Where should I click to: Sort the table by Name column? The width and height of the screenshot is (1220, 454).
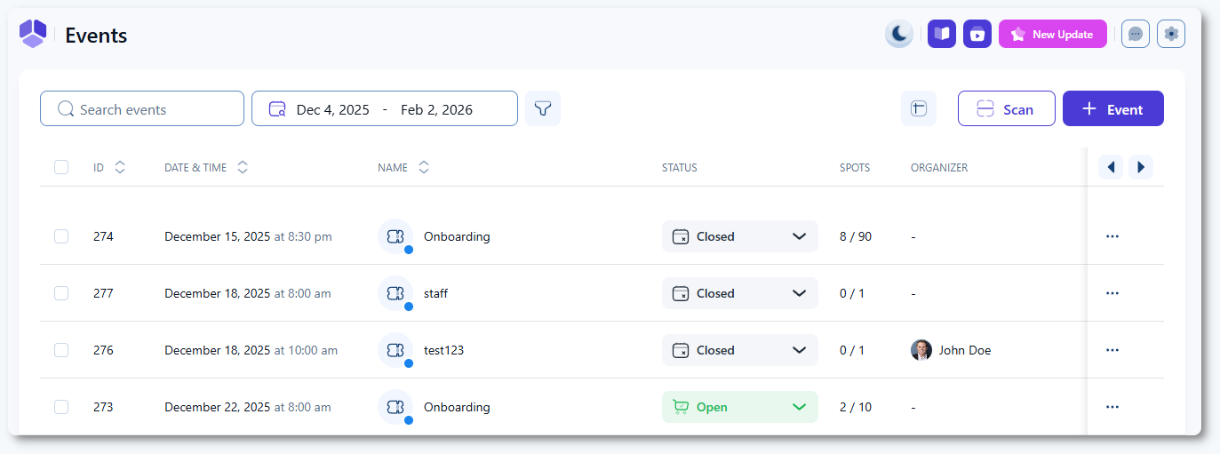(x=424, y=167)
